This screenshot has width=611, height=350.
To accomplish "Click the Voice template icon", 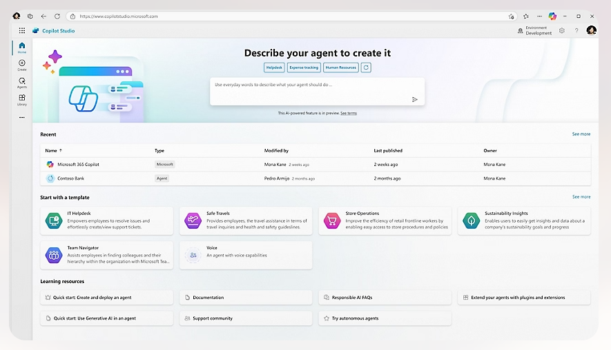I will [x=193, y=255].
